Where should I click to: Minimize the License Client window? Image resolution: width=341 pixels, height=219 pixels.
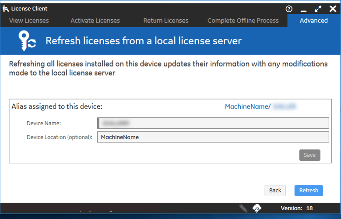point(304,11)
